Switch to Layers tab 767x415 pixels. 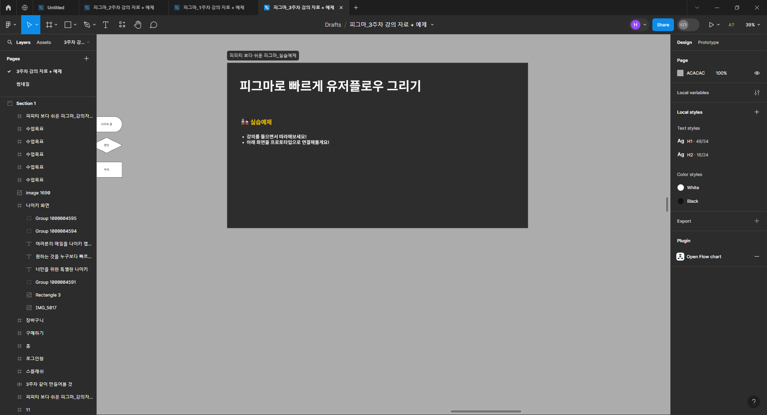23,42
